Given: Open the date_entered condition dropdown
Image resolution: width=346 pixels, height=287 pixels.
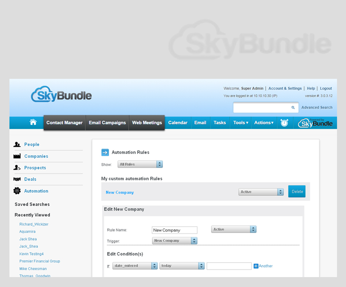Looking at the screenshot, I should tap(135, 266).
